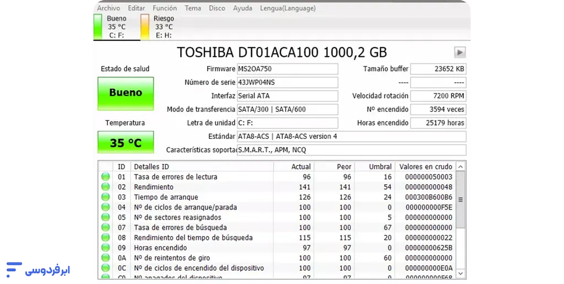Click the Umbral column header
This screenshot has width=564, height=284.
pyautogui.click(x=375, y=167)
